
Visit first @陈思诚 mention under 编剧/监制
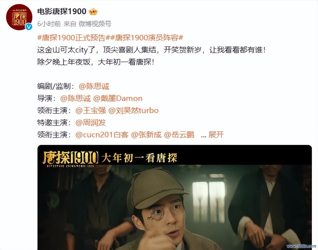[94, 86]
